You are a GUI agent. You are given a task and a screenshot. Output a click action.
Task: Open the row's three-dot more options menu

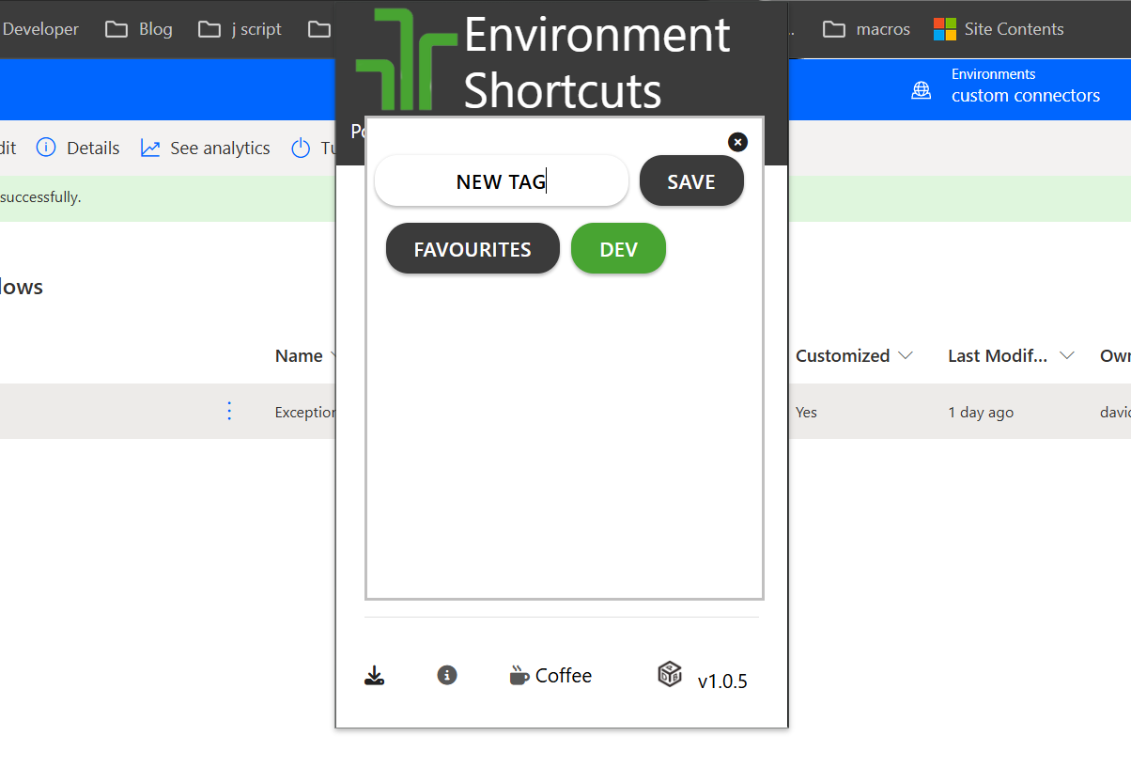point(229,411)
